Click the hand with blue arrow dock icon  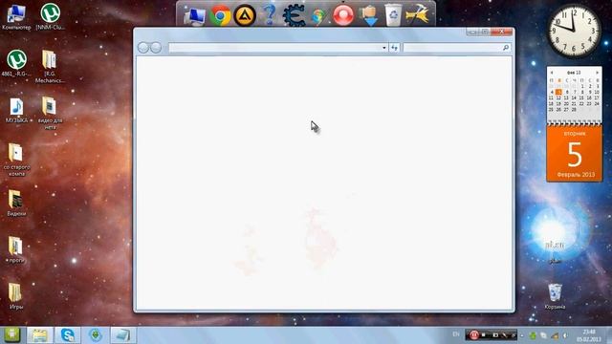click(x=369, y=16)
